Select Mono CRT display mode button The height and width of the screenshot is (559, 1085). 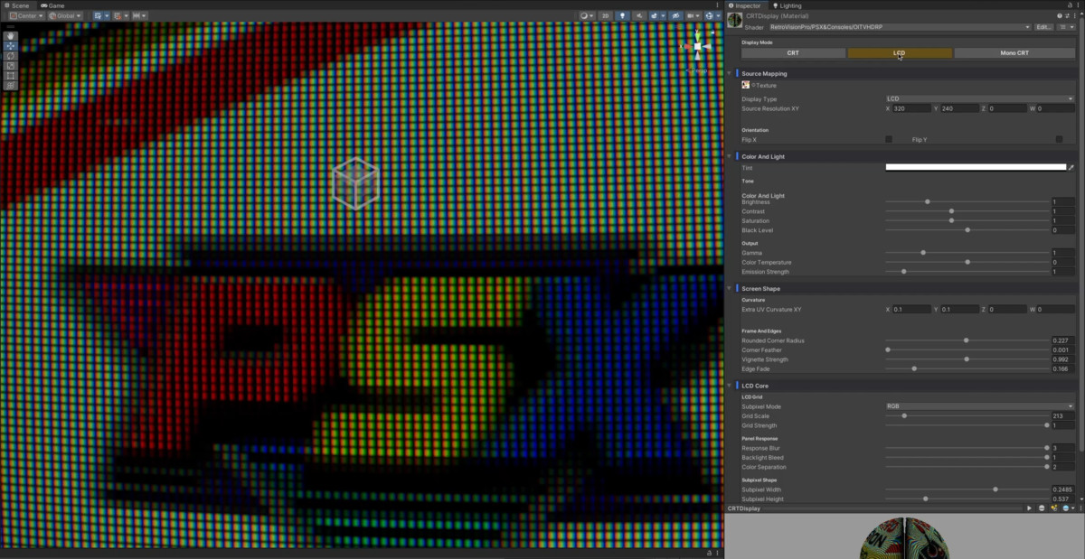click(1014, 53)
